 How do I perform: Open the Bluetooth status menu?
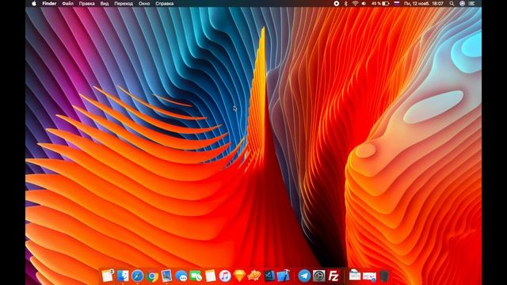point(345,3)
